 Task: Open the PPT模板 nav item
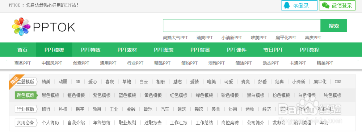[x=54, y=50]
